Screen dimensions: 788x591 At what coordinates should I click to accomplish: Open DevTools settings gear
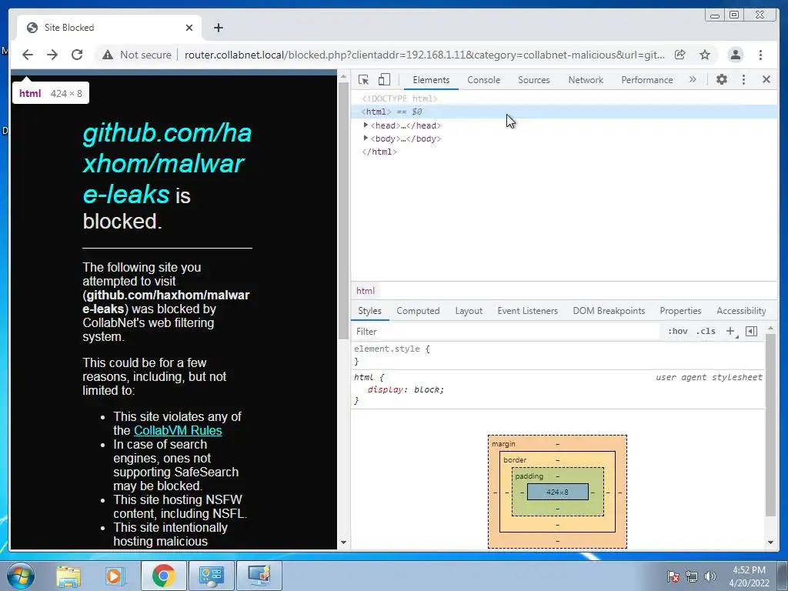click(x=722, y=79)
